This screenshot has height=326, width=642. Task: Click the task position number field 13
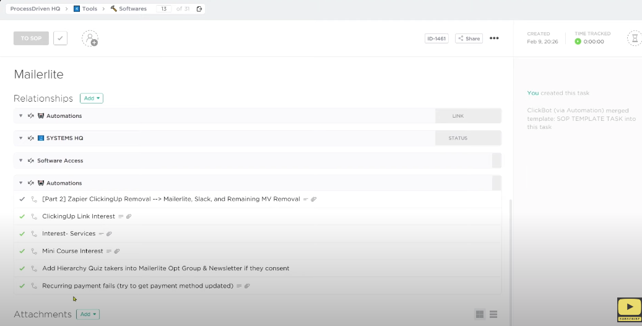pyautogui.click(x=164, y=9)
